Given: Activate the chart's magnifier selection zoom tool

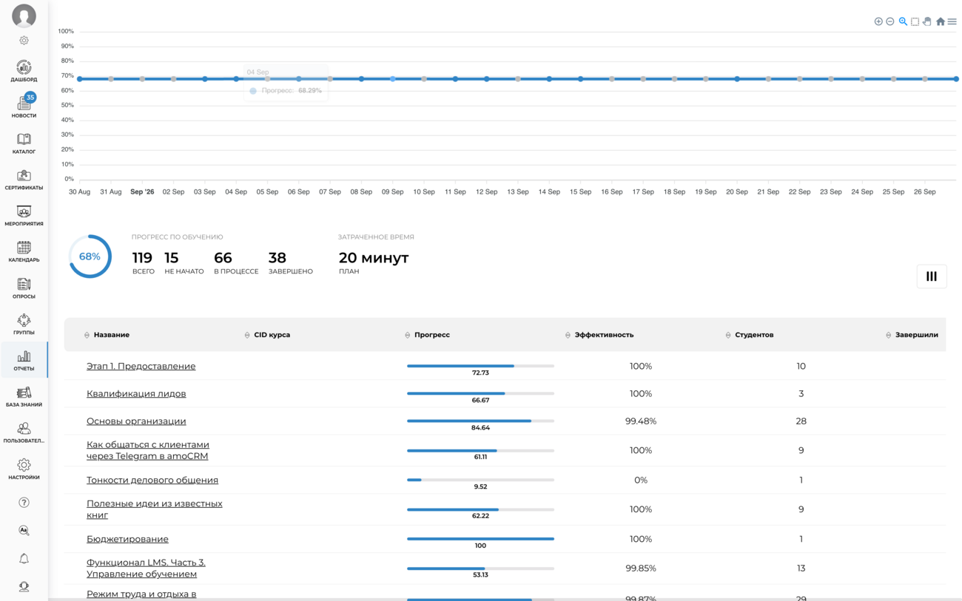Looking at the screenshot, I should coord(903,21).
